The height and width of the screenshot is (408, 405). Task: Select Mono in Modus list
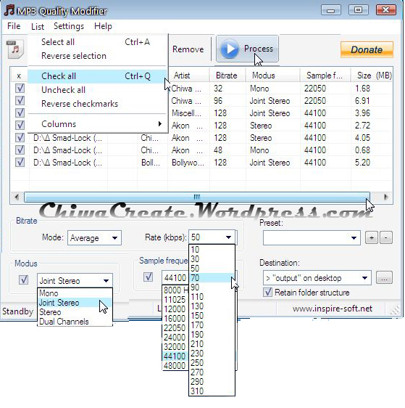75,293
